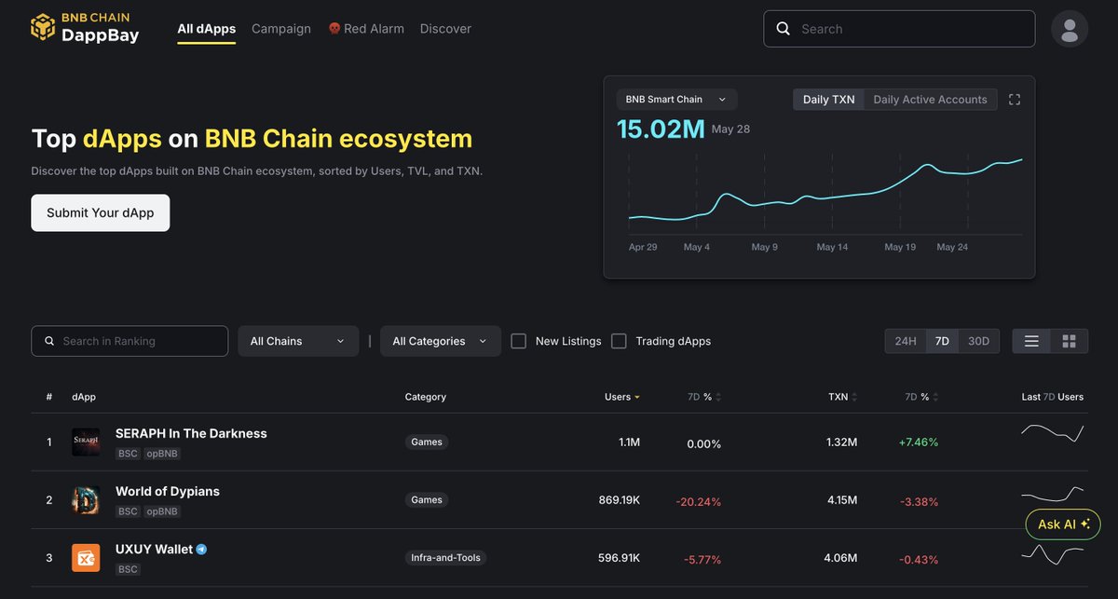
Task: Enable the Trading dApps checkbox
Action: tap(619, 341)
